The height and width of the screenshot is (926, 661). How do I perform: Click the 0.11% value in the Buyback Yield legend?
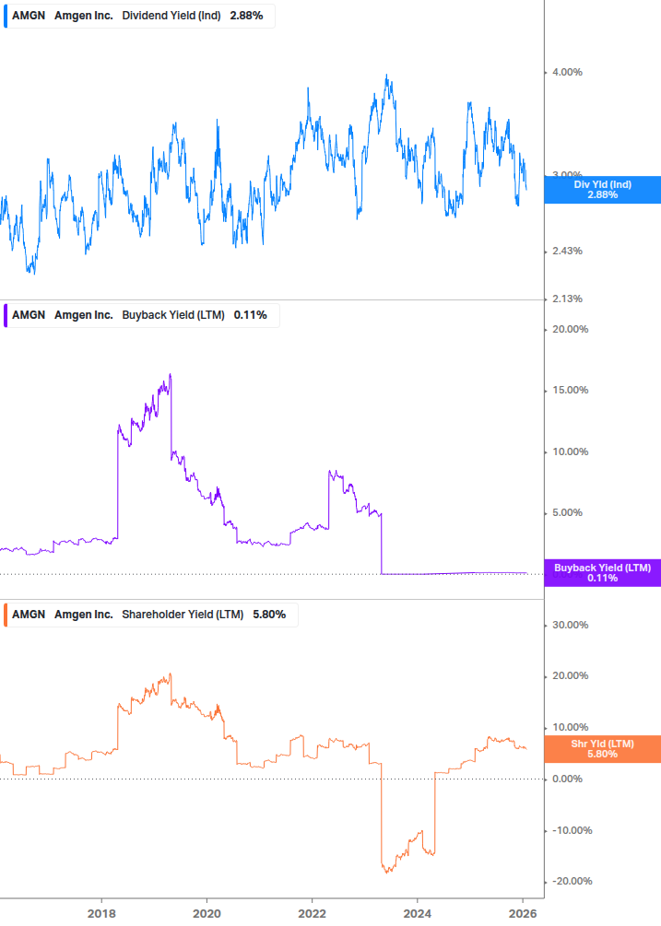[x=251, y=315]
